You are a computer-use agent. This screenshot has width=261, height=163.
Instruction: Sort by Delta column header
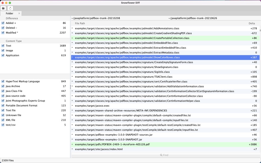(x=252, y=23)
